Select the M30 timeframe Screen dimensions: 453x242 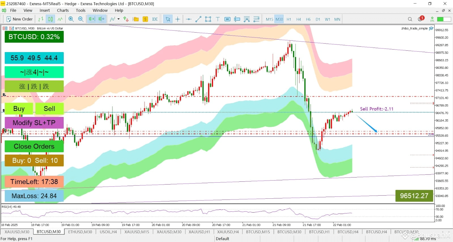279,19
